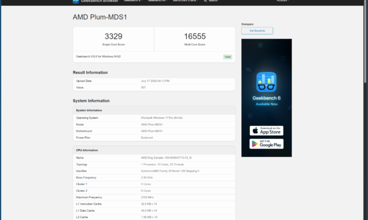The height and width of the screenshot is (220, 368).
Task: Click the Set Baseline button
Action: click(x=257, y=30)
